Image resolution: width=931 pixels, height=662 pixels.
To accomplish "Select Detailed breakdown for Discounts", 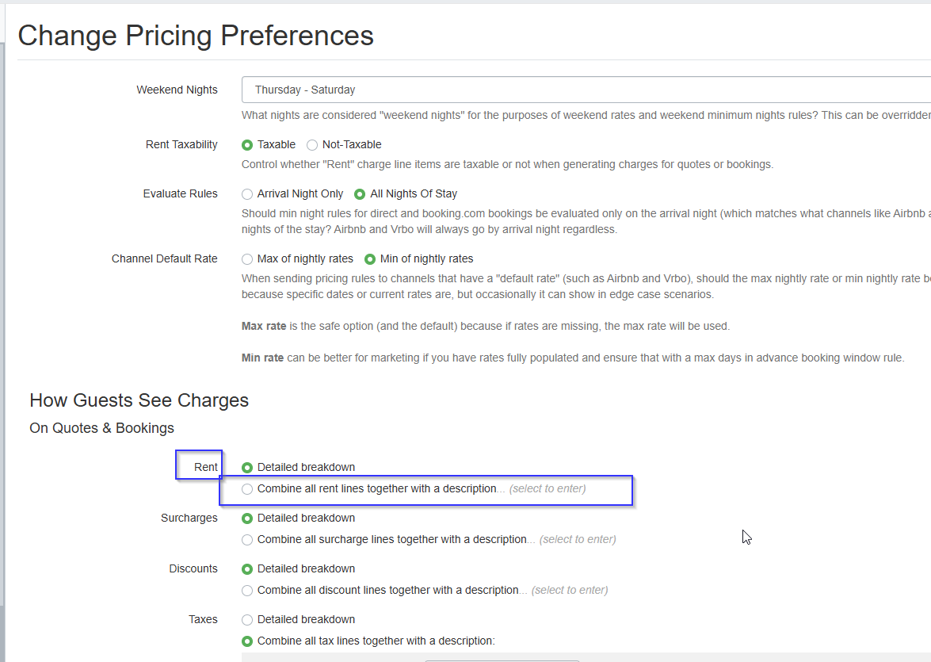I will pos(247,569).
